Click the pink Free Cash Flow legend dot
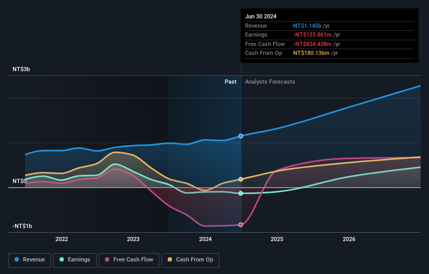Image resolution: width=429 pixels, height=274 pixels. (x=107, y=259)
